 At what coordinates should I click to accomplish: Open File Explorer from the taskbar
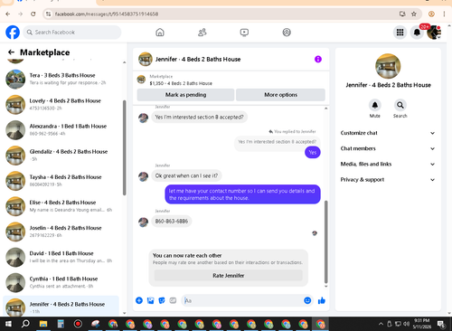[43, 324]
